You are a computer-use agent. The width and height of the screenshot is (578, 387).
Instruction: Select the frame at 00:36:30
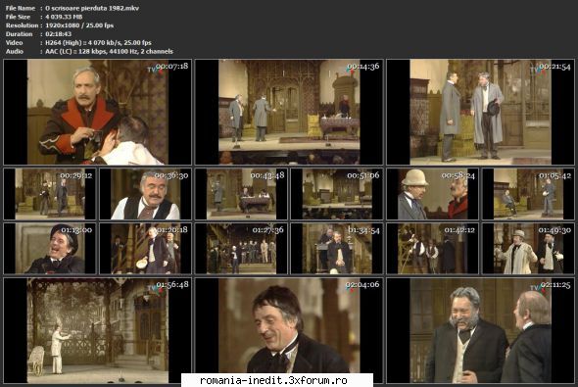[146, 194]
